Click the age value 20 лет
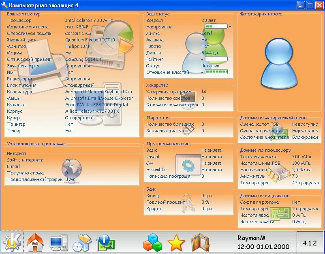The width and height of the screenshot is (325, 254). point(209,20)
